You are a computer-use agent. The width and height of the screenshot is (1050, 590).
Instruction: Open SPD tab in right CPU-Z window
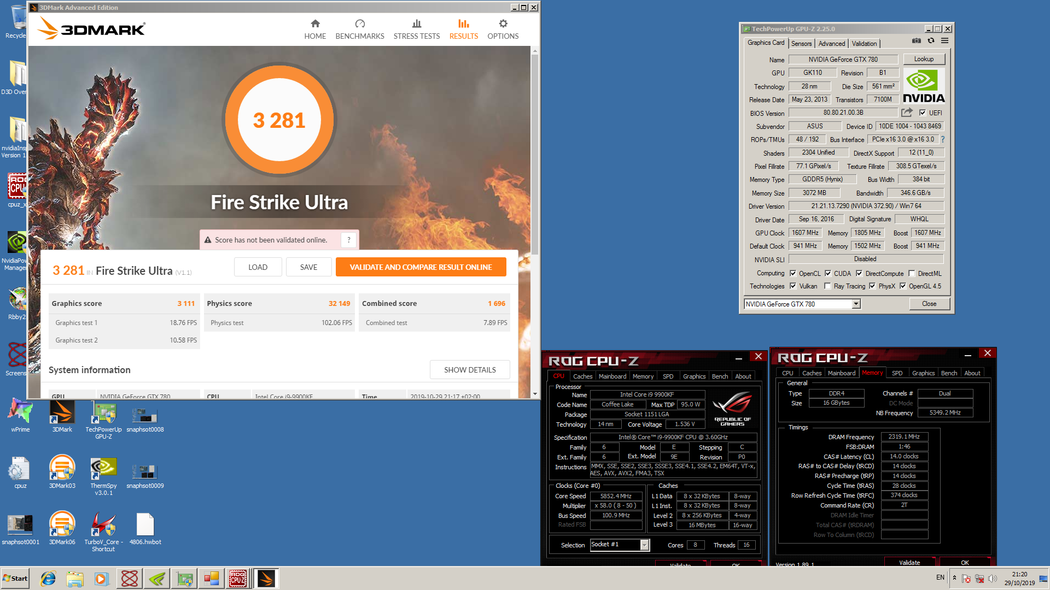[x=897, y=373]
